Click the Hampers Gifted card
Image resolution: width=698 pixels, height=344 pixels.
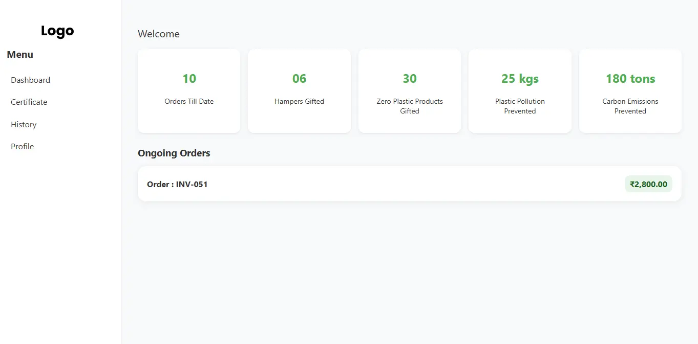[299, 91]
